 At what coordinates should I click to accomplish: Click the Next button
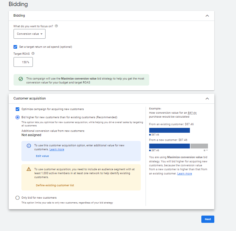pos(208,219)
